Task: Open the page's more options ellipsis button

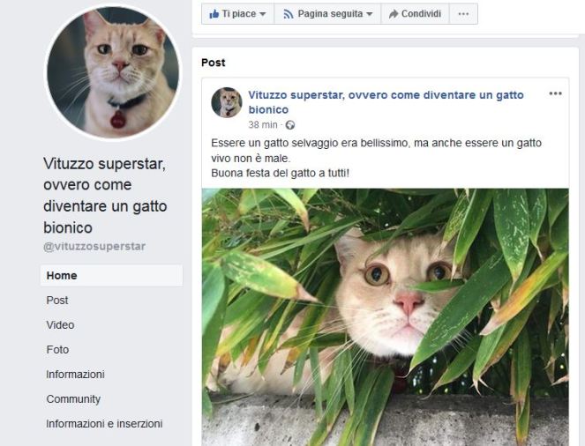Action: point(463,14)
